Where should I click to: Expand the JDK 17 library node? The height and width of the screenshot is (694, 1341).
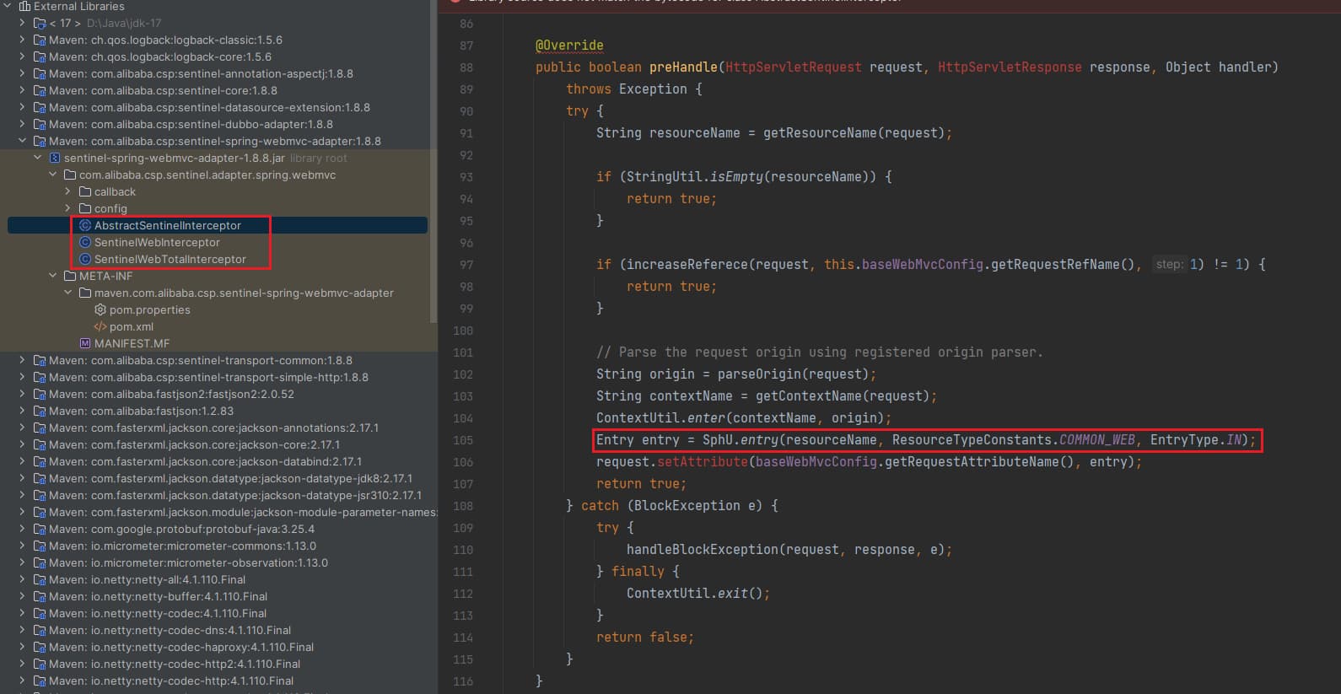(23, 23)
